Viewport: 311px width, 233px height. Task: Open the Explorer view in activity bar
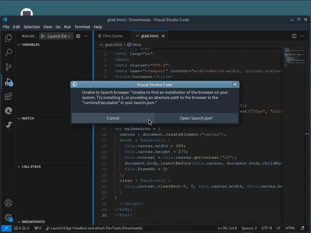8,38
